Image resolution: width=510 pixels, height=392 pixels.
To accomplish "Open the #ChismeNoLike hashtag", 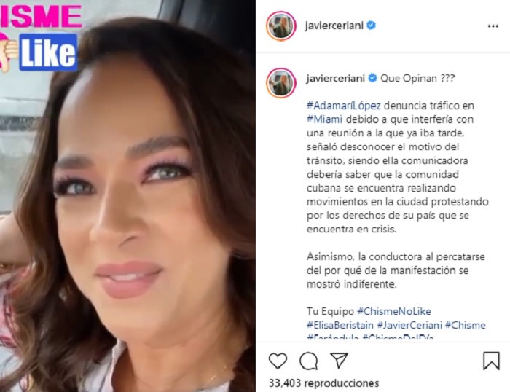I will 394,311.
